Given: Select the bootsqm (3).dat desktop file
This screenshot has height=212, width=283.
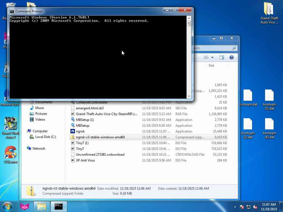Looking at the screenshot, I should pos(269,100).
